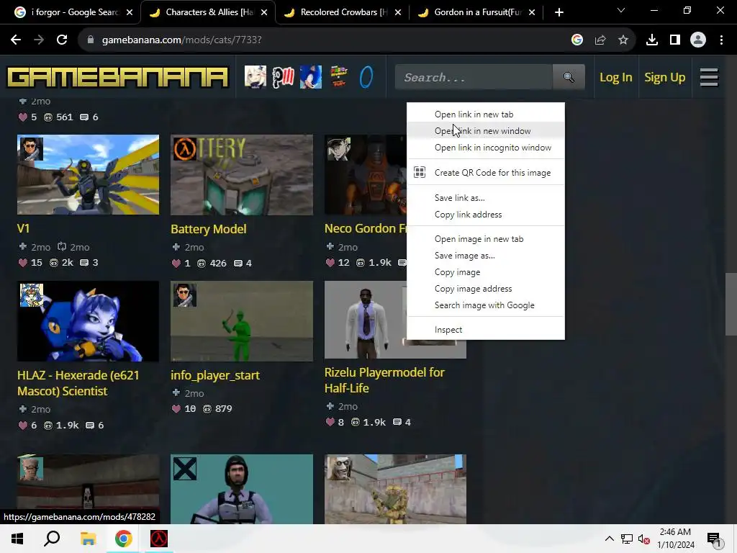Viewport: 737px width, 553px height.
Task: Click the info_player_start submitter avatar
Action: point(185,295)
